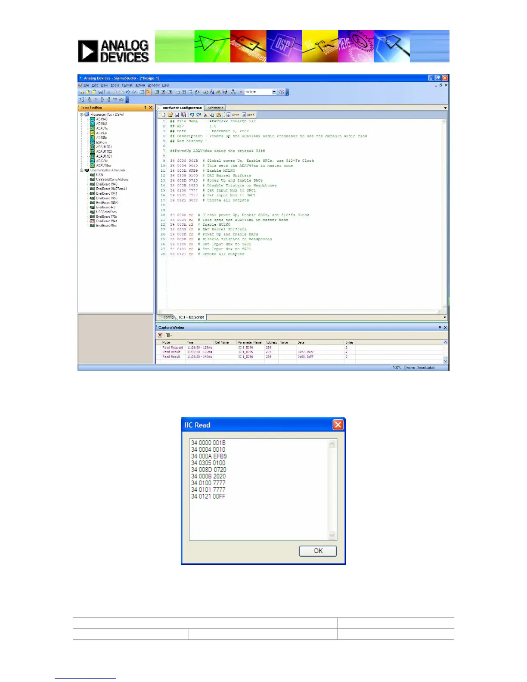This screenshot has height=682, width=527.
Task: Select EvalBoard1953 tree item
Action: pos(106,198)
